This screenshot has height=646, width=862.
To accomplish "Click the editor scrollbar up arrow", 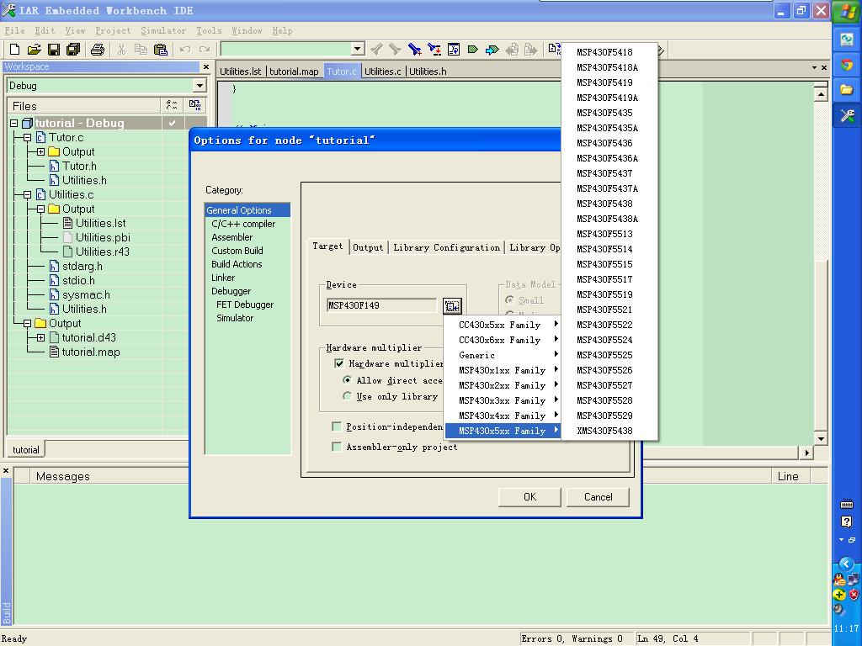I will click(x=821, y=94).
